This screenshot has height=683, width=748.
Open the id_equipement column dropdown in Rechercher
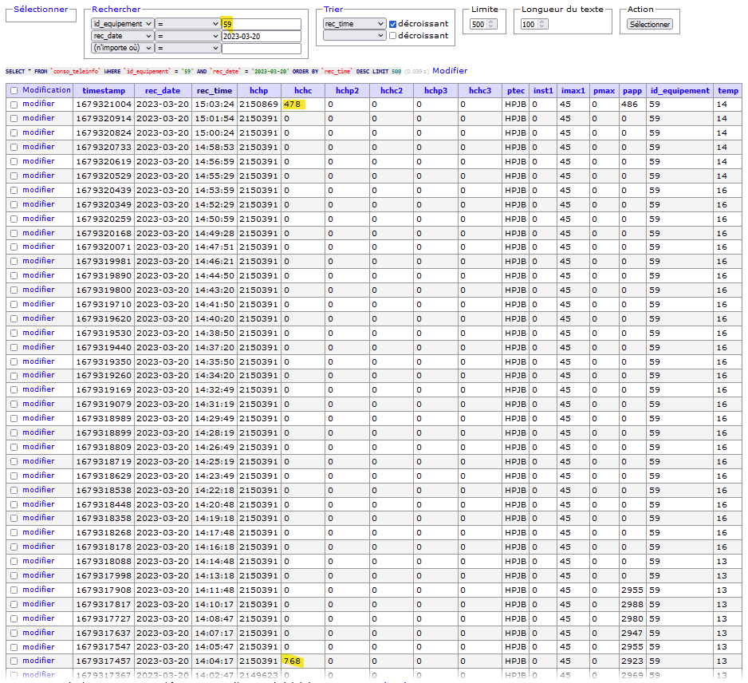tap(122, 25)
